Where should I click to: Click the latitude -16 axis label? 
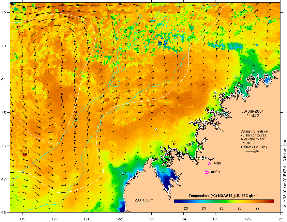point(4,146)
